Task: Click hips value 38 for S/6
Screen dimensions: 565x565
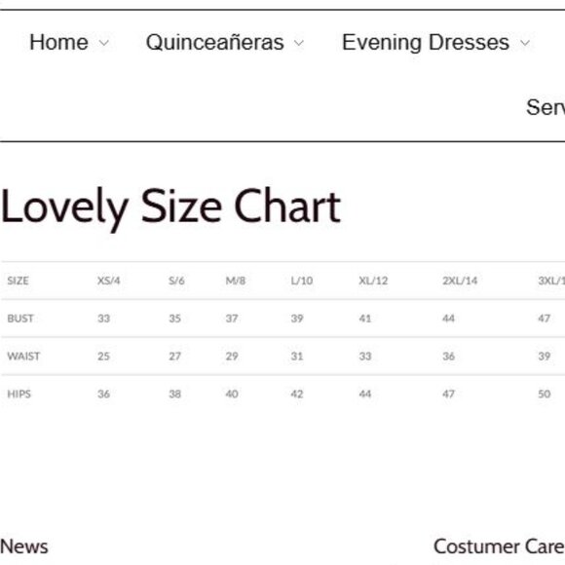Action: coord(174,394)
